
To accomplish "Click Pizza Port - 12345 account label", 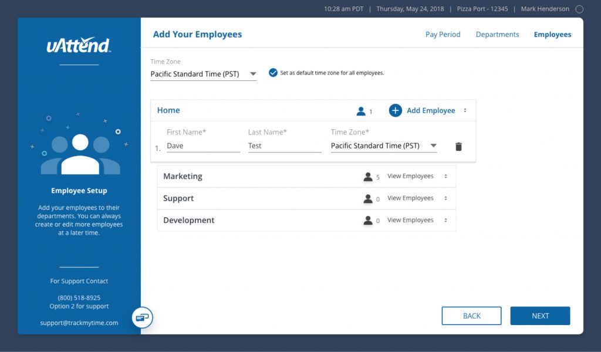I will [482, 9].
